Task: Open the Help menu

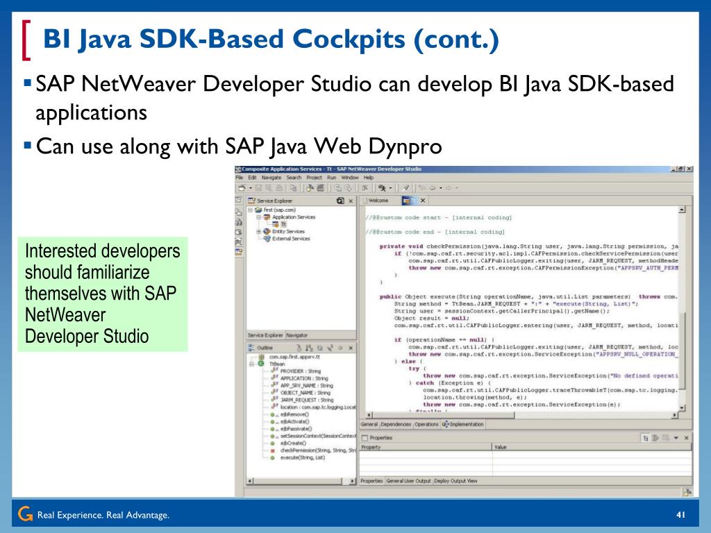Action: click(x=369, y=178)
